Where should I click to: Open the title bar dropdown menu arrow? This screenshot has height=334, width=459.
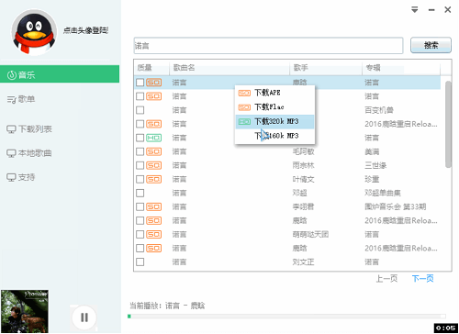point(415,10)
